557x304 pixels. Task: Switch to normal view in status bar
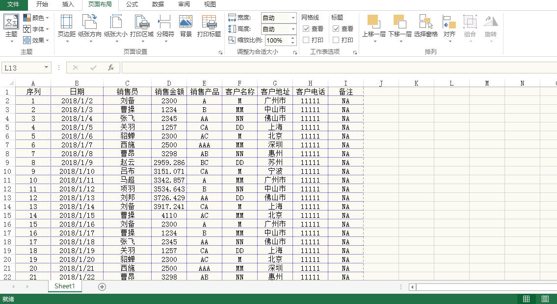[527, 299]
